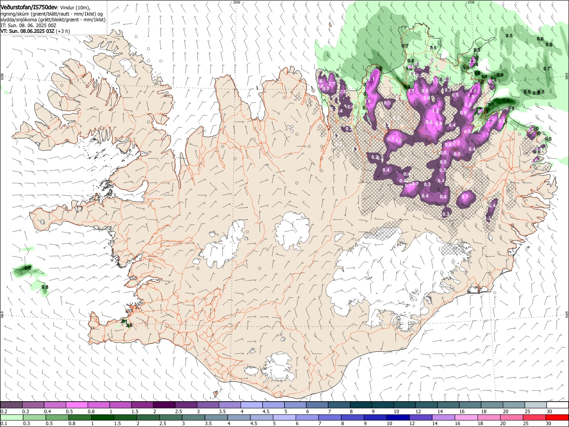Image resolution: width=569 pixels, height=427 pixels.
Task: Click the white 30 snow legend swatch
Action: pyautogui.click(x=557, y=405)
